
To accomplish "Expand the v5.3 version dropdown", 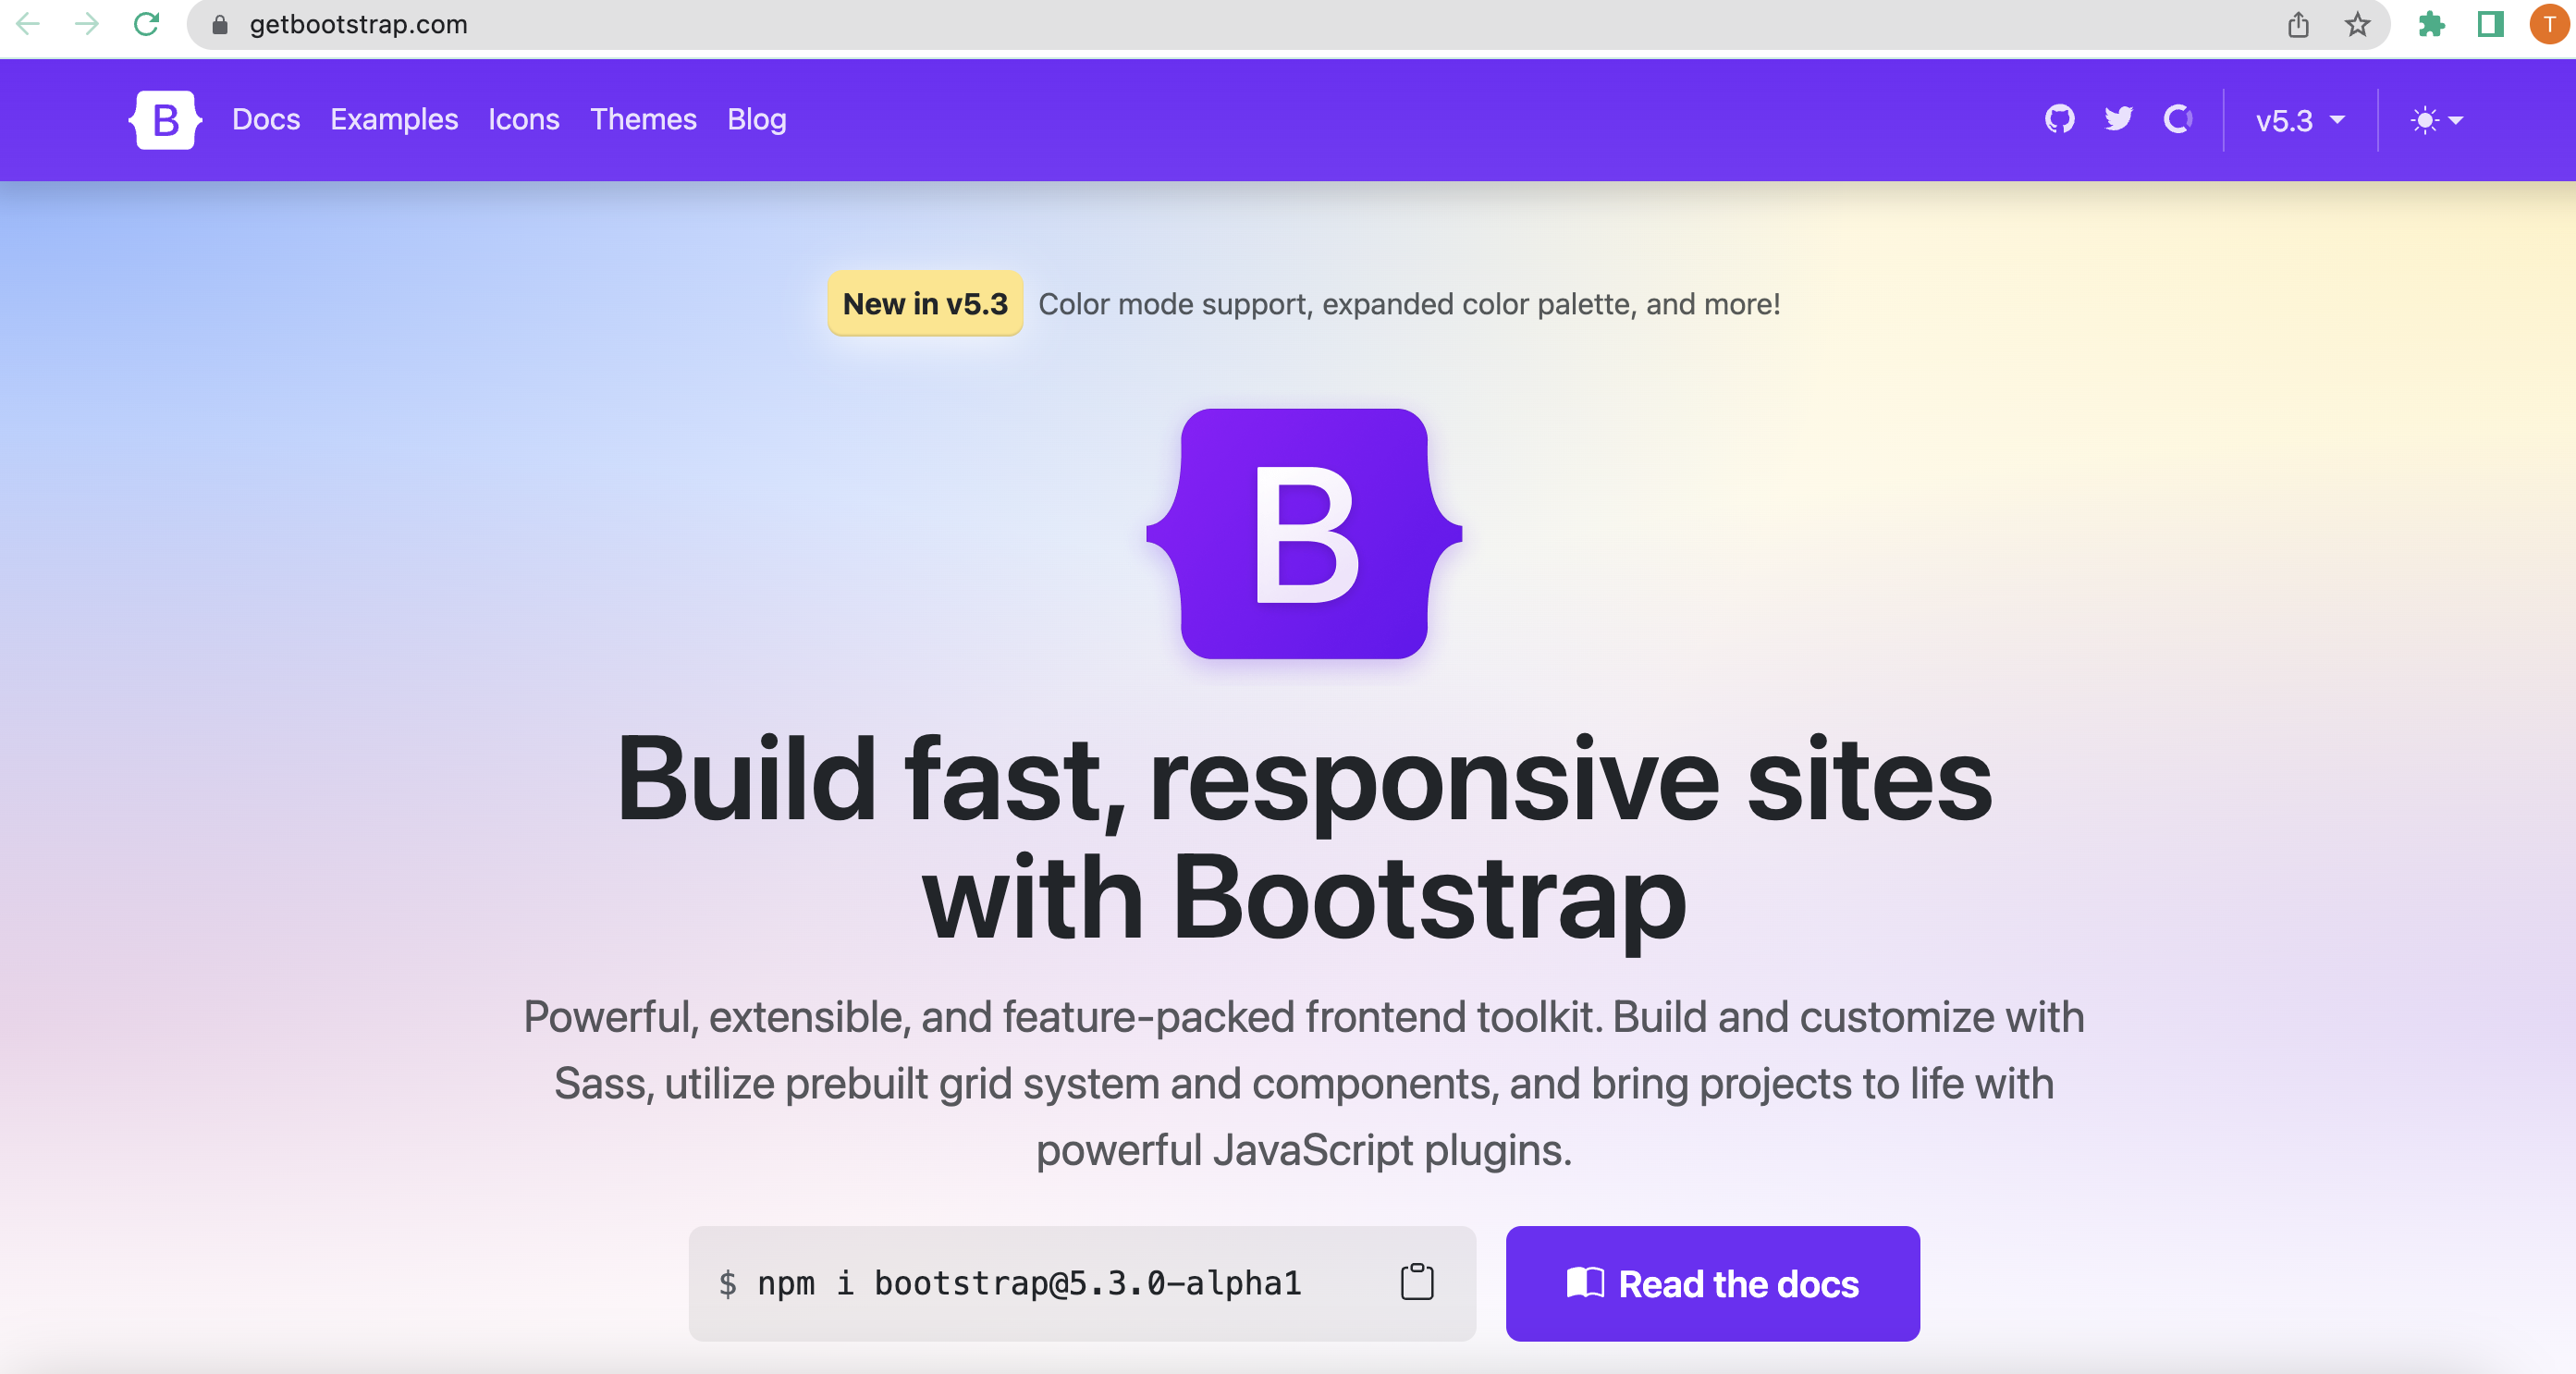I will point(2299,120).
